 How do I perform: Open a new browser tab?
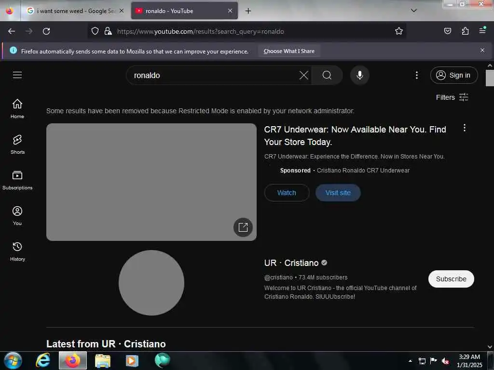(248, 11)
